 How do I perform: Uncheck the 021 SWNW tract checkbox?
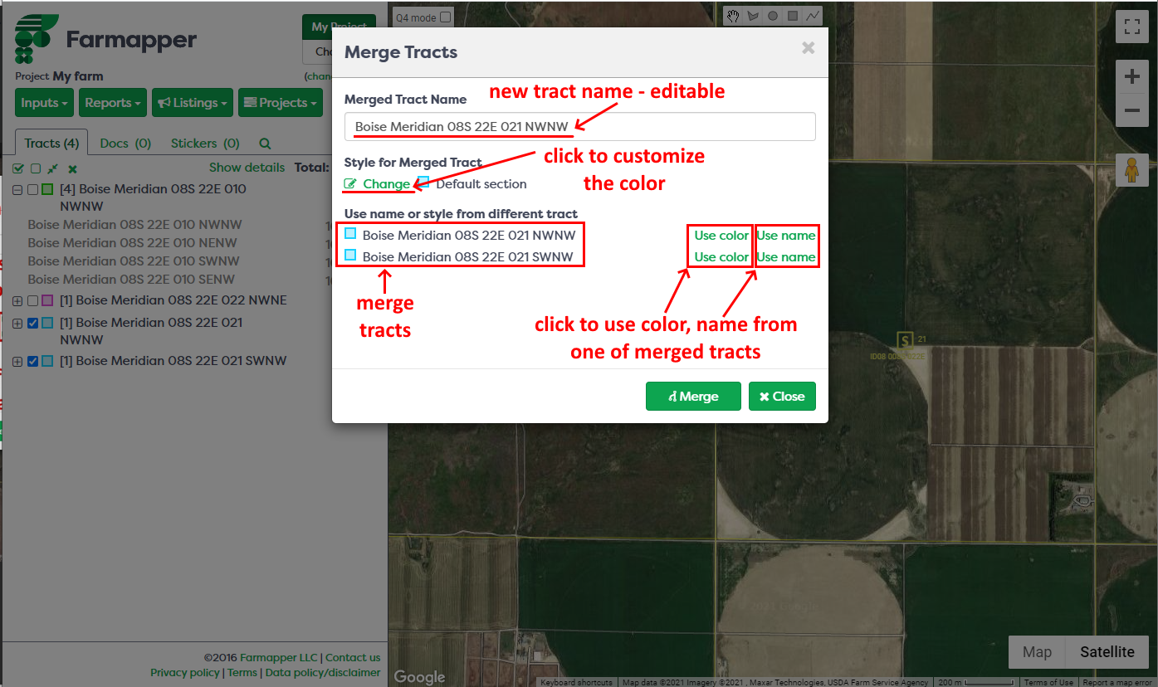click(x=32, y=361)
